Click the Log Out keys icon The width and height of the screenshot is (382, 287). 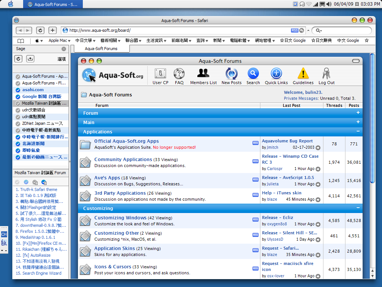(326, 73)
